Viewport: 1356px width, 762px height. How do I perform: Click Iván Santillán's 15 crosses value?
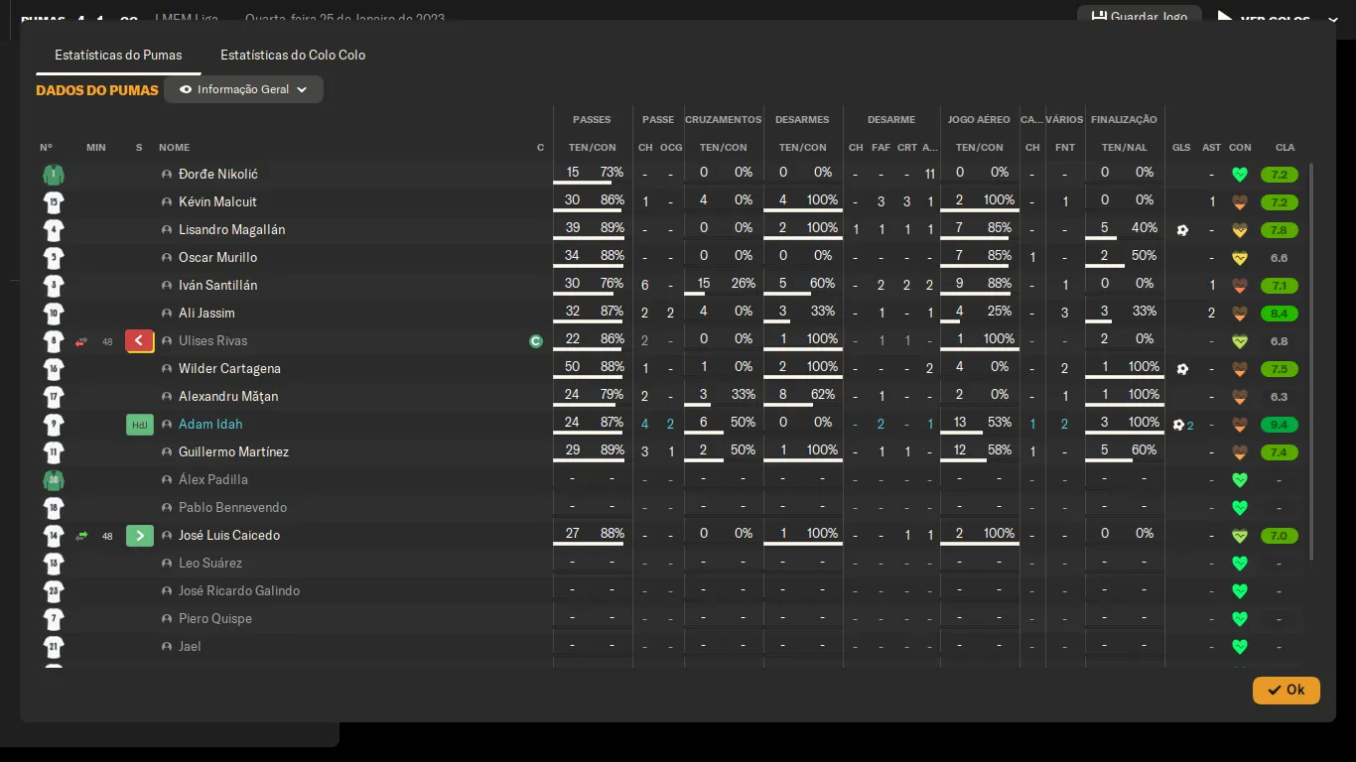[704, 284]
